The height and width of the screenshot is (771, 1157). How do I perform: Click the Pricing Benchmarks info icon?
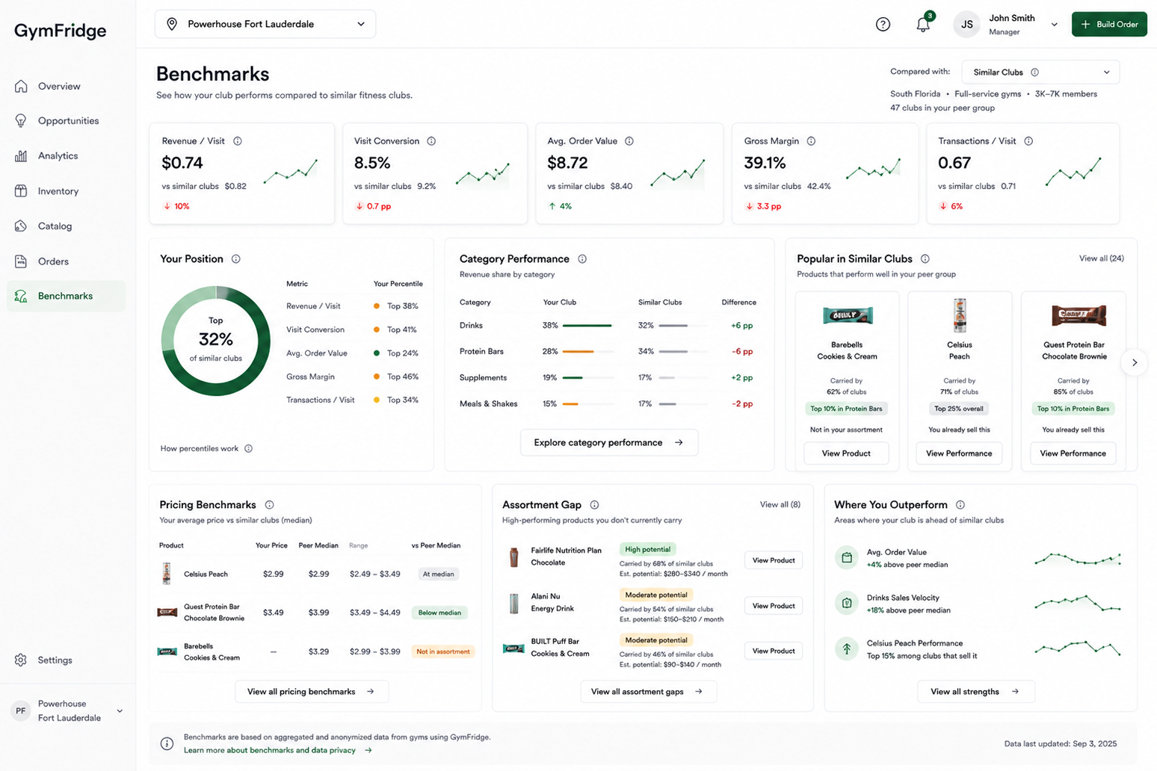tap(270, 505)
